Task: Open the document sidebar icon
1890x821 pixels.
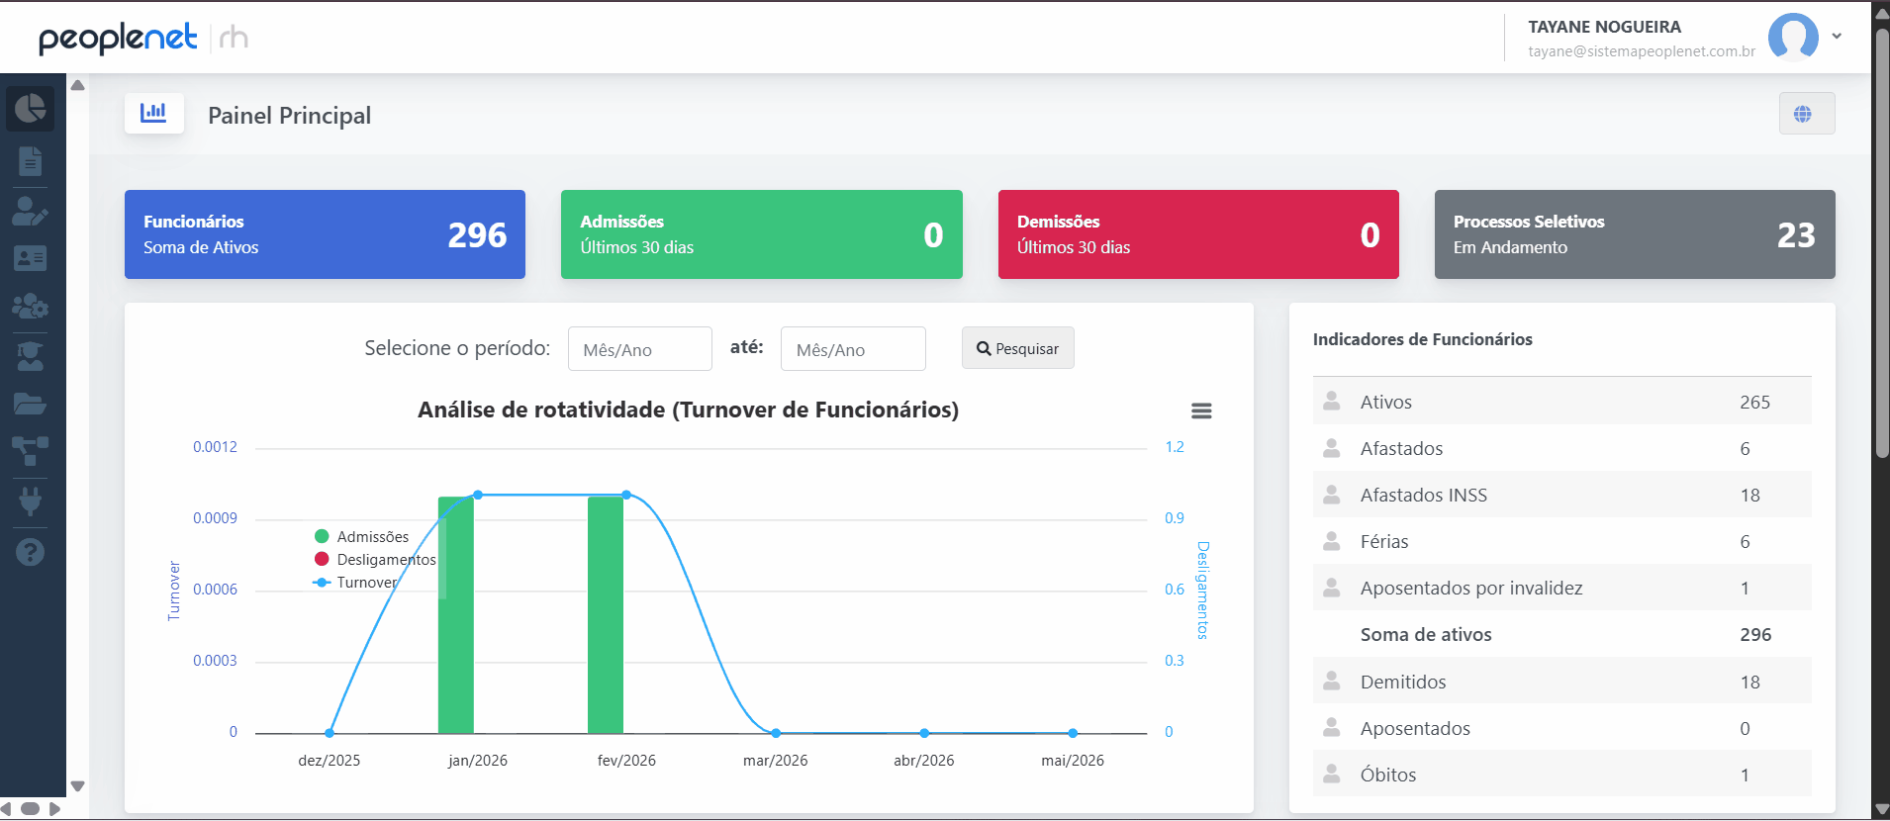Action: tap(31, 160)
